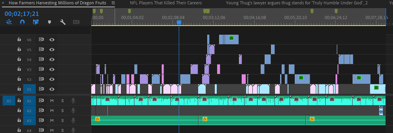Toggle sync lock on track V2
The image size is (393, 133).
pyautogui.click(x=42, y=79)
